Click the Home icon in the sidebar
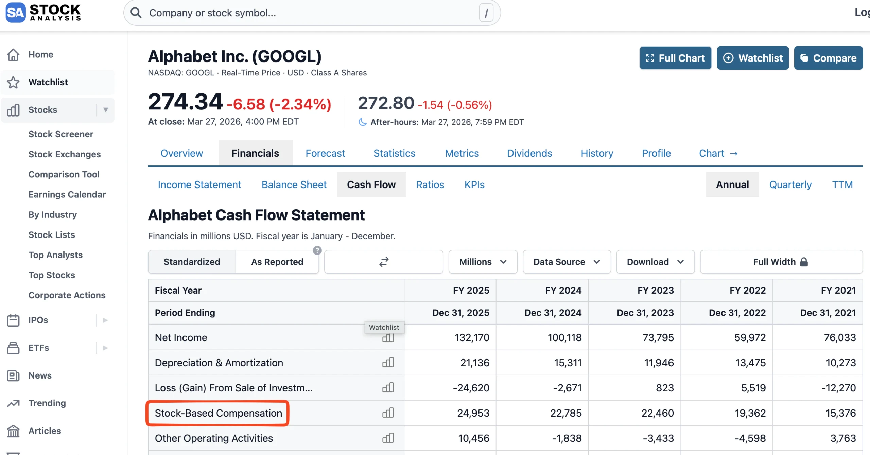 click(13, 54)
